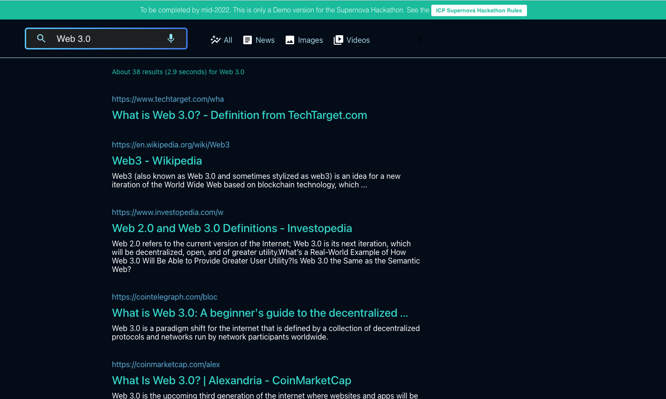Switch to the Videos results tab
Image resolution: width=666 pixels, height=399 pixels.
(x=352, y=40)
